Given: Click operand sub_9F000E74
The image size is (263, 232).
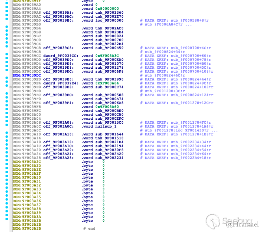Looking at the screenshot, I should pos(109,87).
